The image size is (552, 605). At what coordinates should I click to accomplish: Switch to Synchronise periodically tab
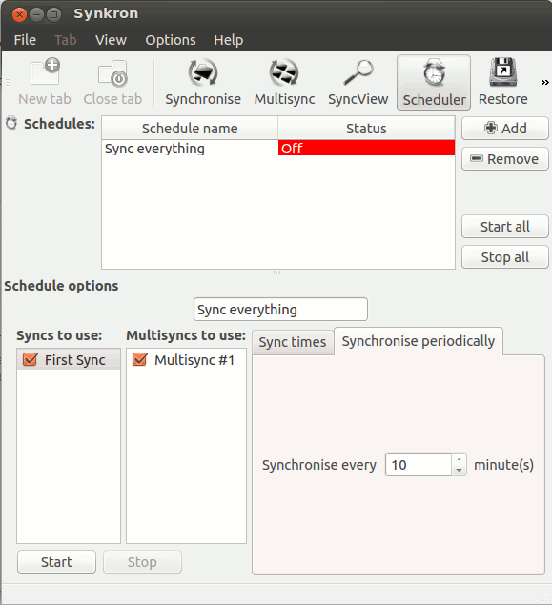pyautogui.click(x=419, y=341)
